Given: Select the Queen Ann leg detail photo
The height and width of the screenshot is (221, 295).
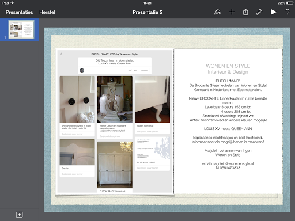Looking at the screenshot, I should pos(152,99).
